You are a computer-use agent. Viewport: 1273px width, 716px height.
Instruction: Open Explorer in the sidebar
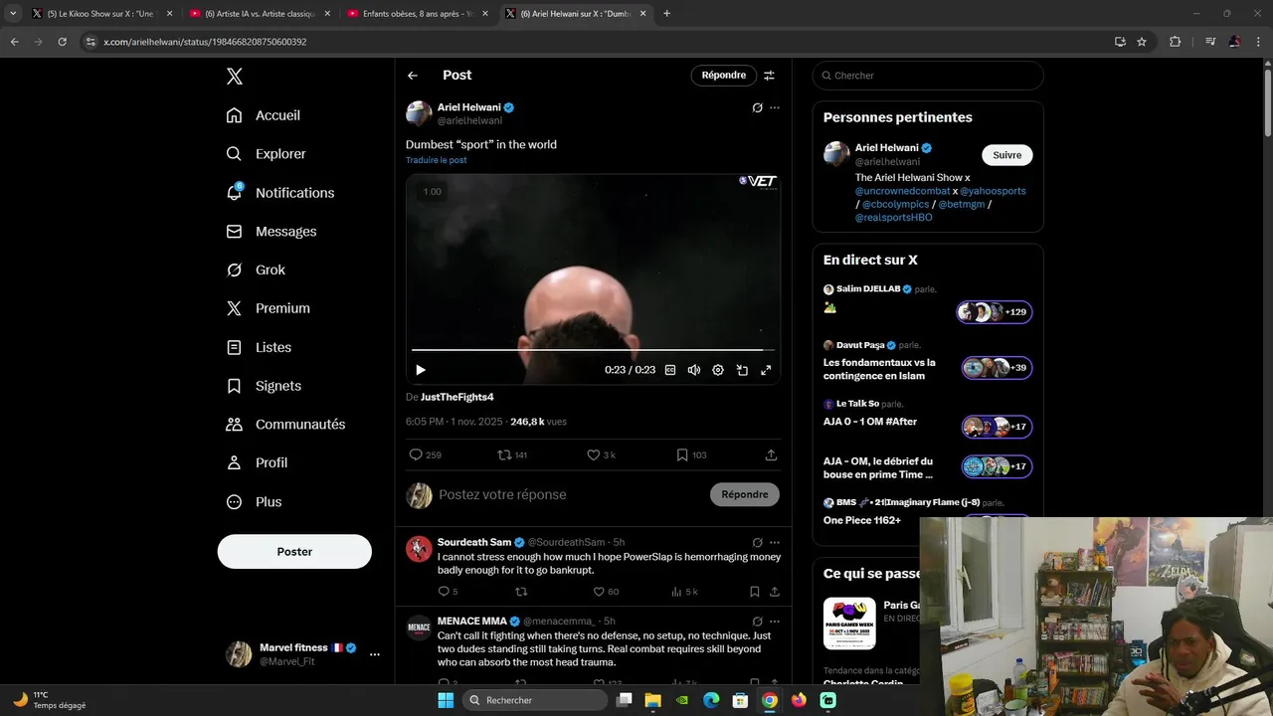tap(266, 154)
